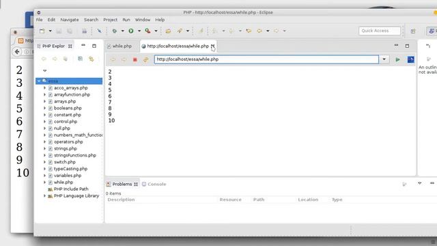Click the Debug toolbar icon

click(x=114, y=31)
